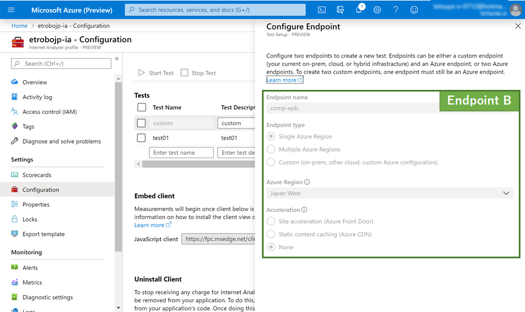The width and height of the screenshot is (525, 312).
Task: Open the directory and subscription filter icon
Action: coord(340,10)
